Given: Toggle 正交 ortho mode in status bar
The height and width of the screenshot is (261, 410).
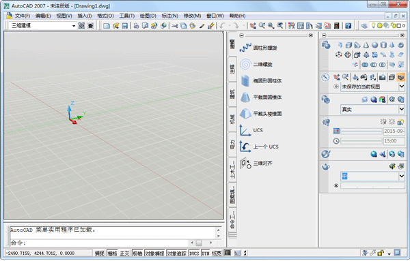Looking at the screenshot, I should click(x=125, y=253).
